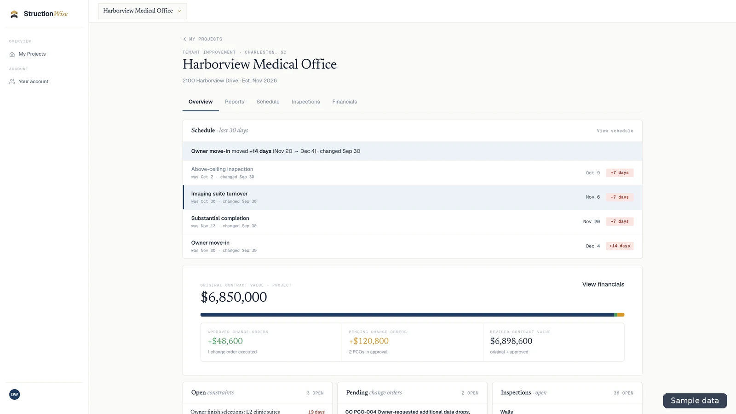Open the Harborview Medical Office project dropdown
Viewport: 736px width, 414px height.
click(x=143, y=11)
